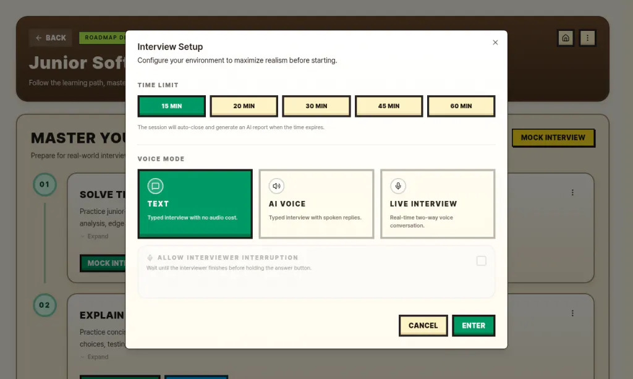Click the Cancel button in the dialog

click(423, 325)
